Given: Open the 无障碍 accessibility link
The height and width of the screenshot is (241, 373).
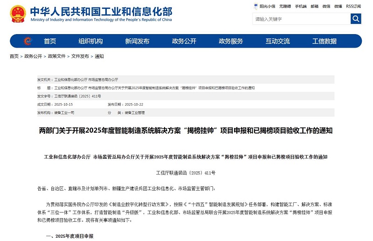Looking at the screenshot, I should point(284,7).
